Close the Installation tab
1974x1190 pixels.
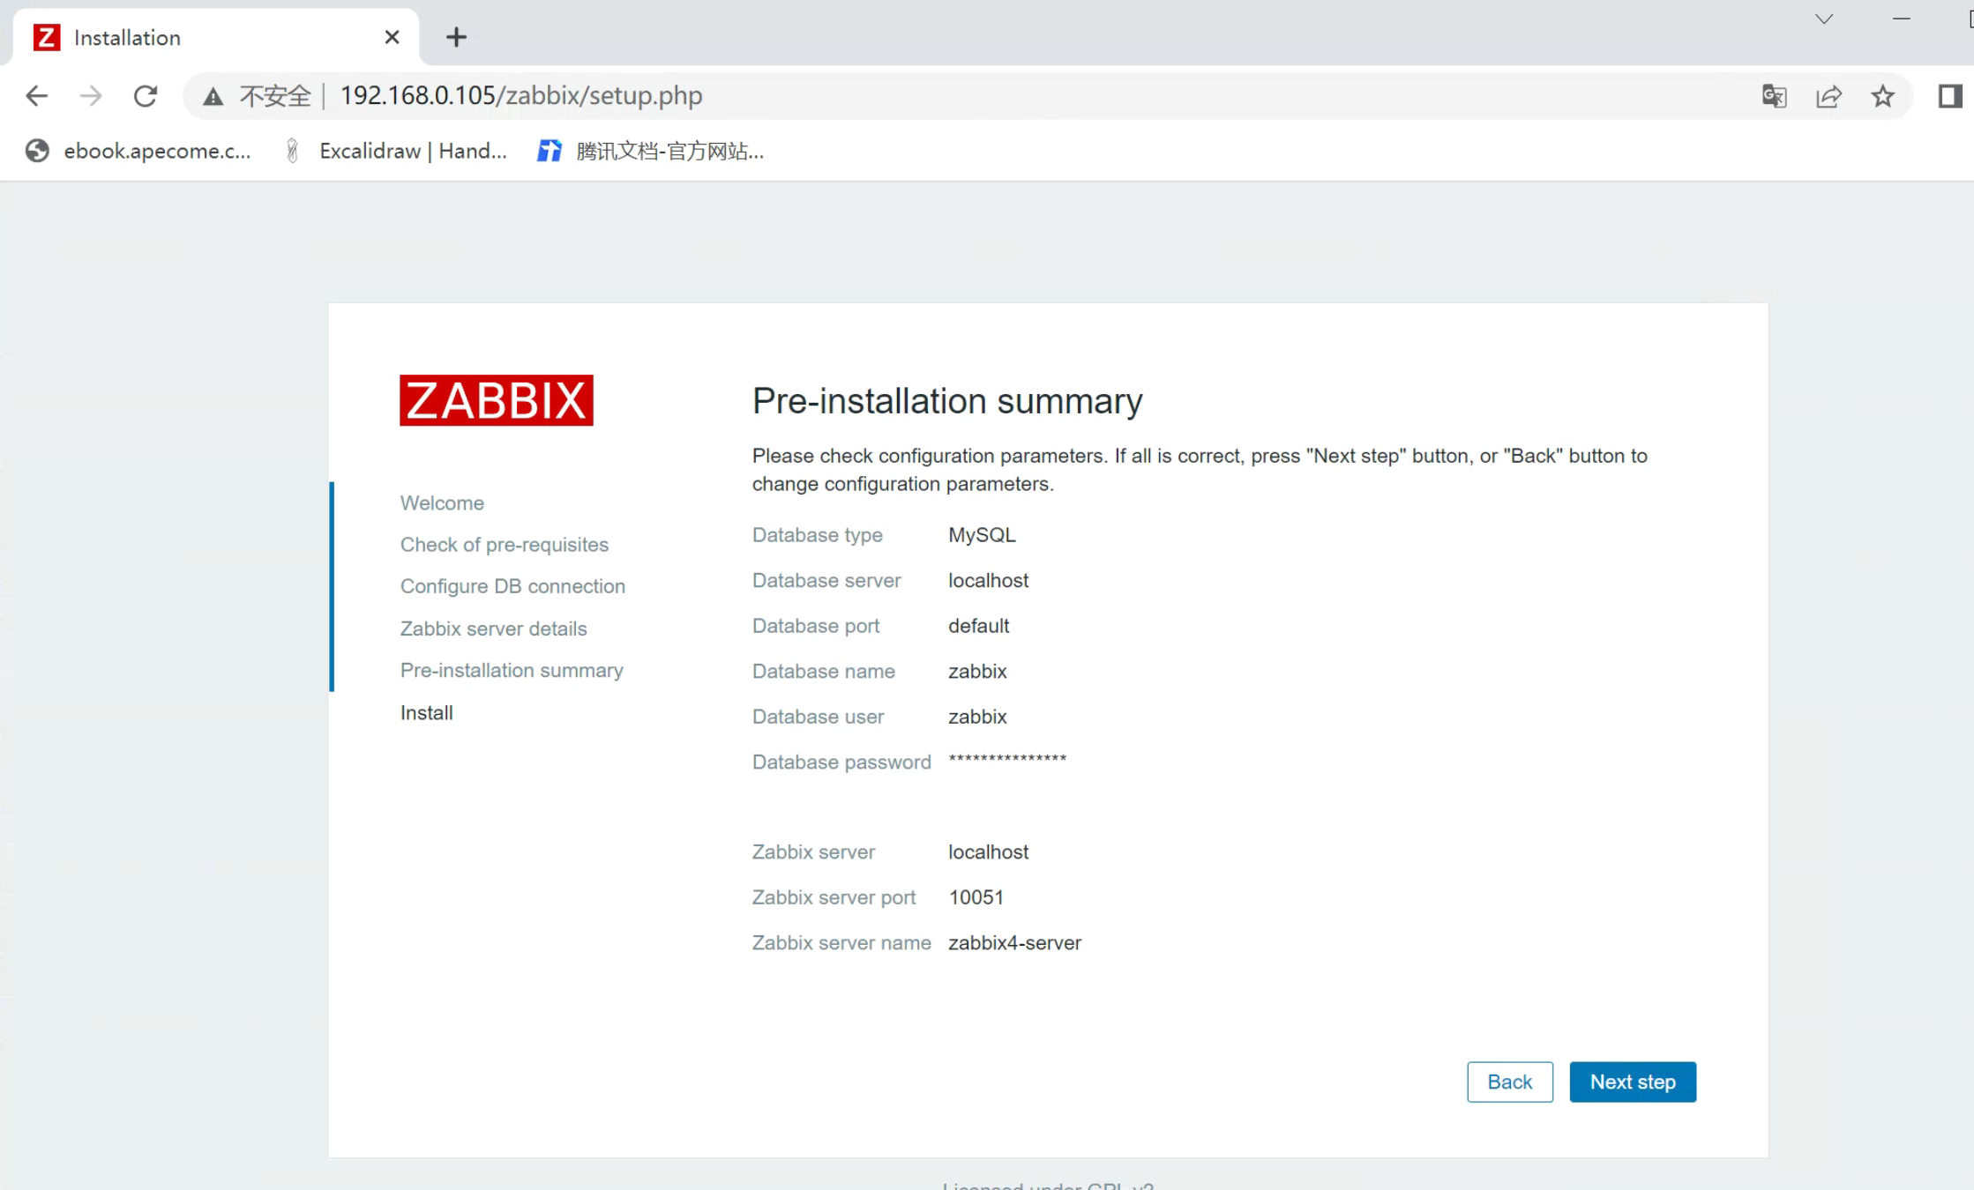(392, 37)
